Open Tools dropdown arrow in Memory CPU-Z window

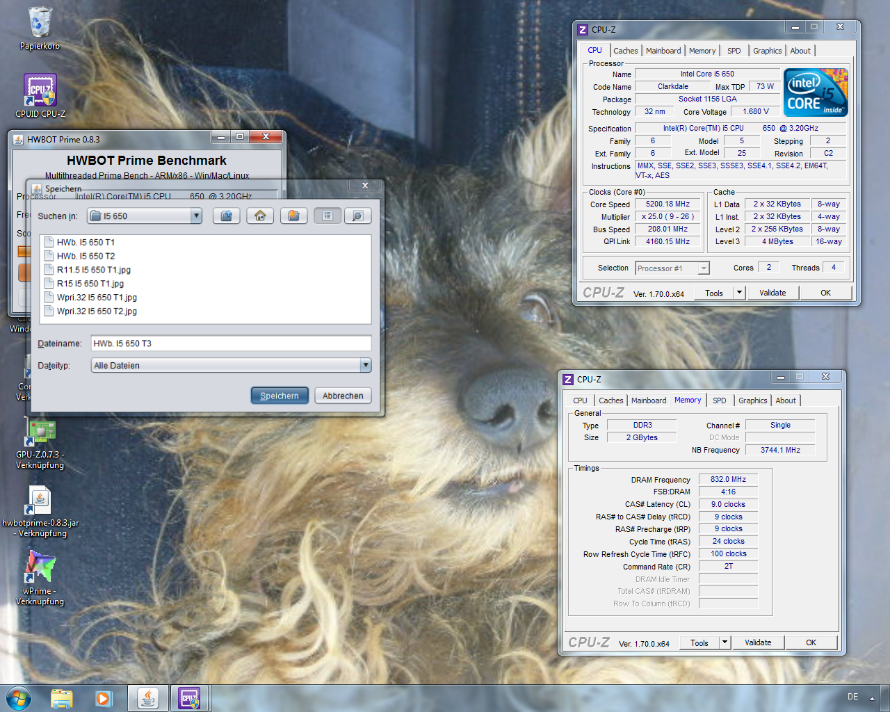tap(725, 642)
